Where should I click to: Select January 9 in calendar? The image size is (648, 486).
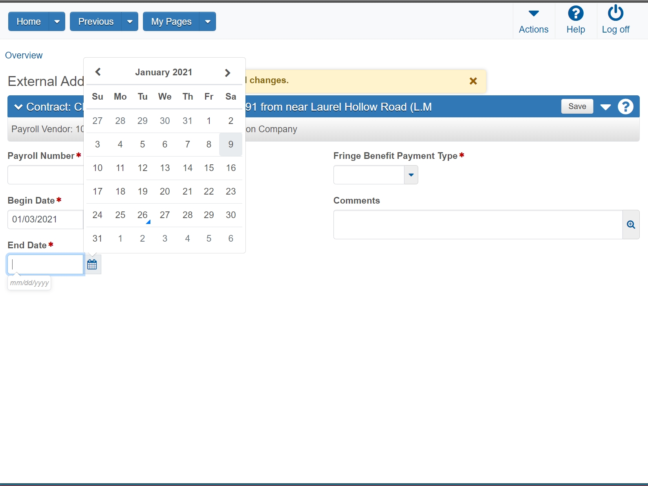(231, 144)
